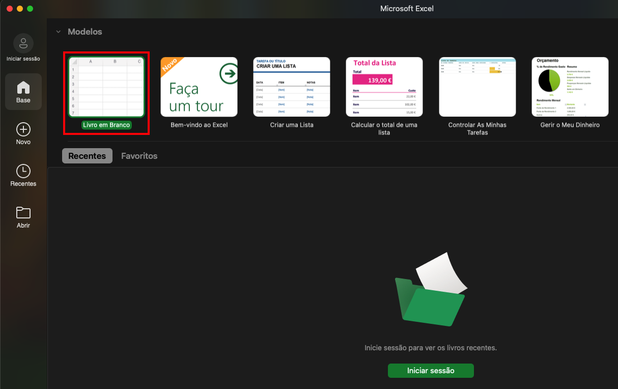This screenshot has width=618, height=389.
Task: Click the 'Livro em Branco' caption label
Action: [x=106, y=125]
